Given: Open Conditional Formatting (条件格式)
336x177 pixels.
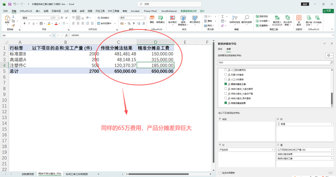Looking at the screenshot, I should tap(172, 20).
